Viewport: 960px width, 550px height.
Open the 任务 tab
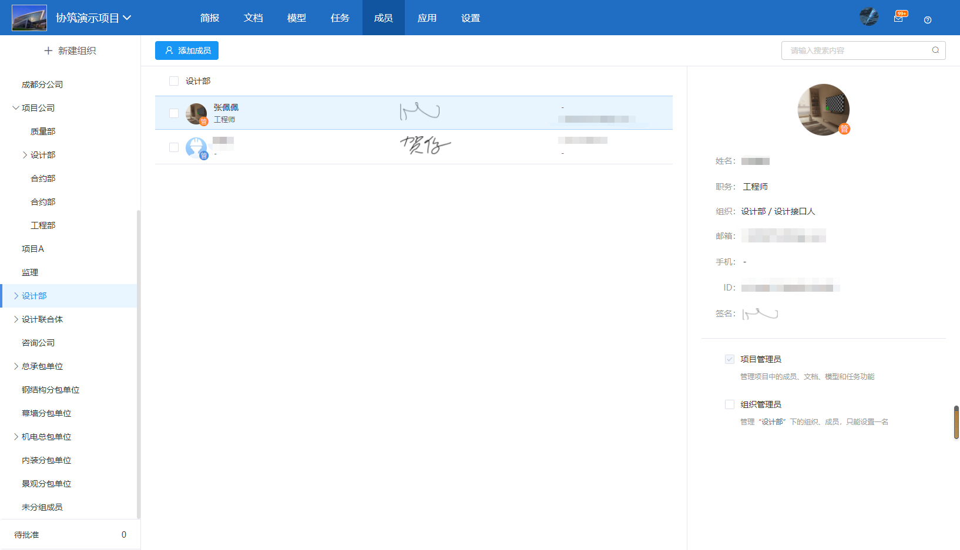[340, 18]
